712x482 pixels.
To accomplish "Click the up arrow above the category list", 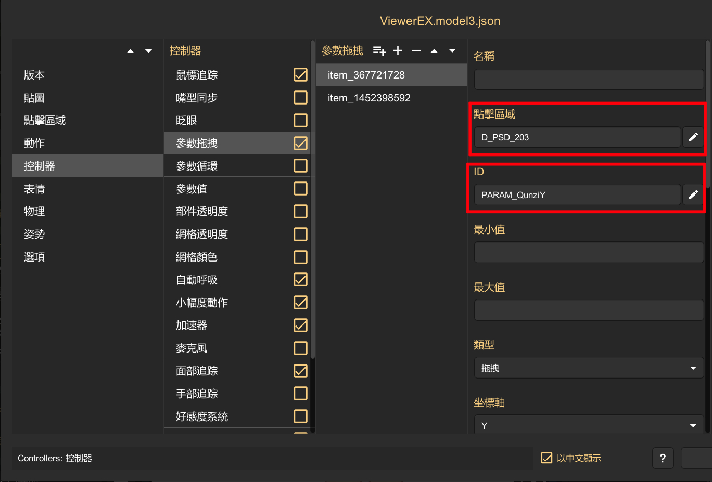I will (131, 51).
